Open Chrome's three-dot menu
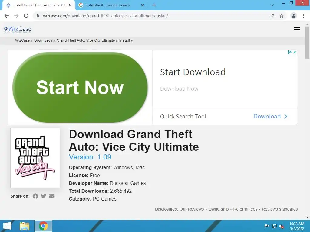 coord(303,16)
